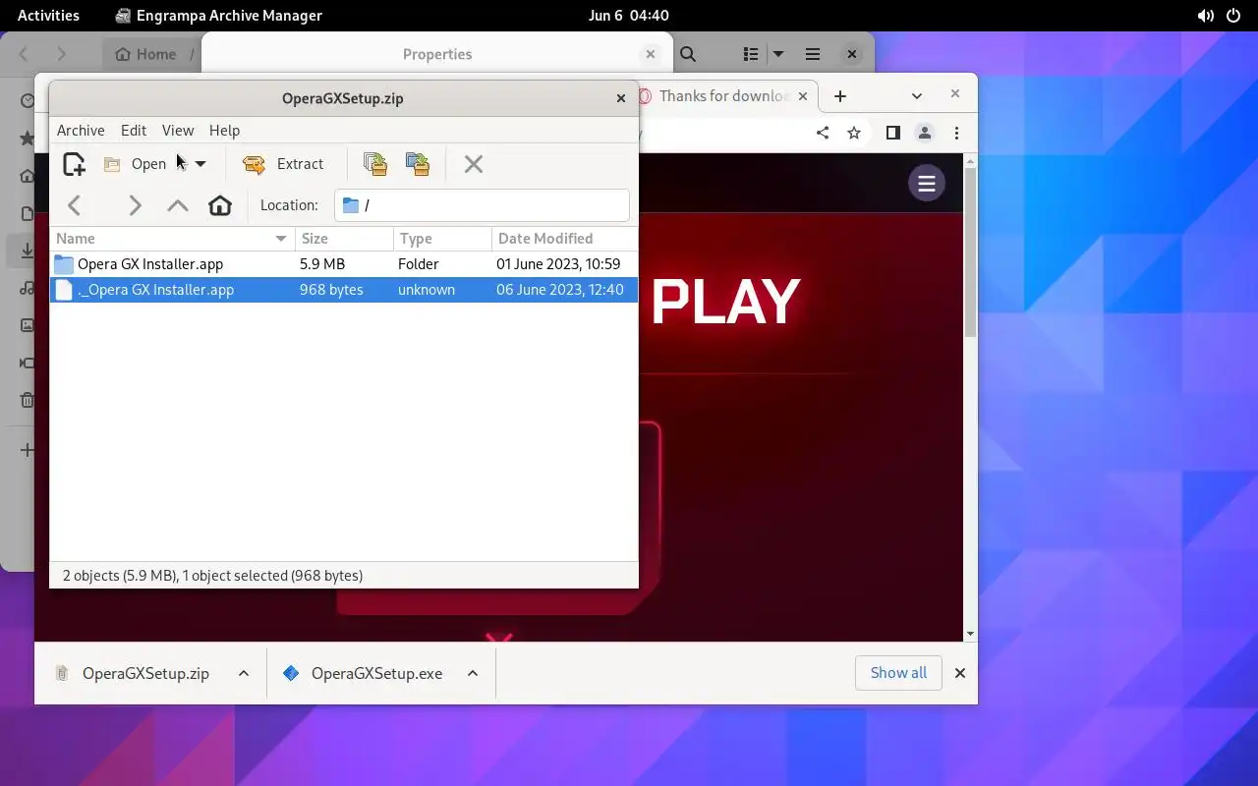The width and height of the screenshot is (1258, 786).
Task: Sort by Name column header
Action: (172, 239)
